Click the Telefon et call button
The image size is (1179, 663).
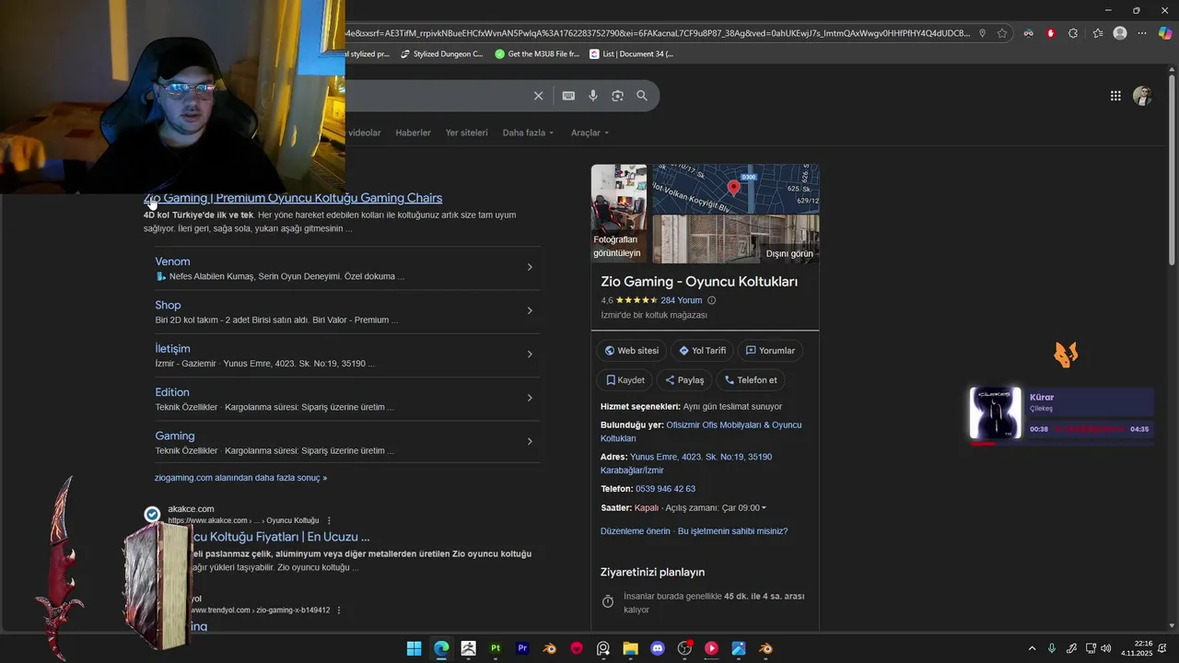pos(751,379)
